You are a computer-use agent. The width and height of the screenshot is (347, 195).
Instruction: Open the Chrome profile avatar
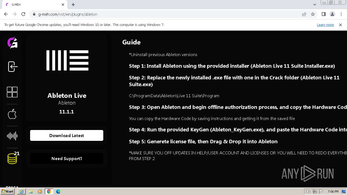coord(332,14)
